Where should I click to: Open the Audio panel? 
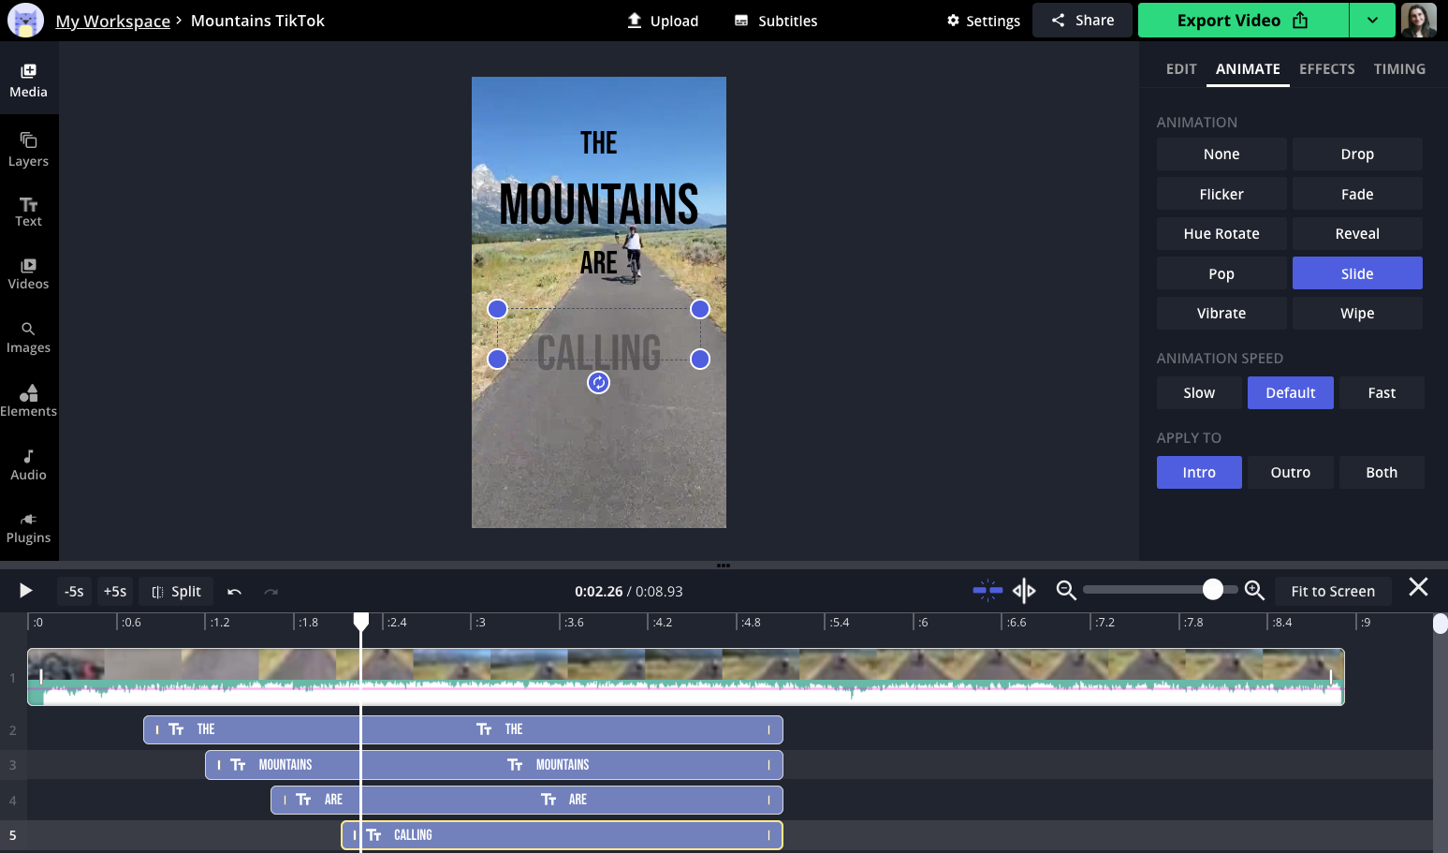28,463
